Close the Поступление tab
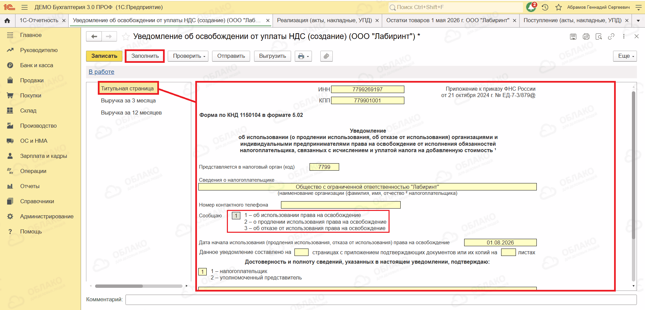Image resolution: width=645 pixels, height=310 pixels. pos(627,20)
